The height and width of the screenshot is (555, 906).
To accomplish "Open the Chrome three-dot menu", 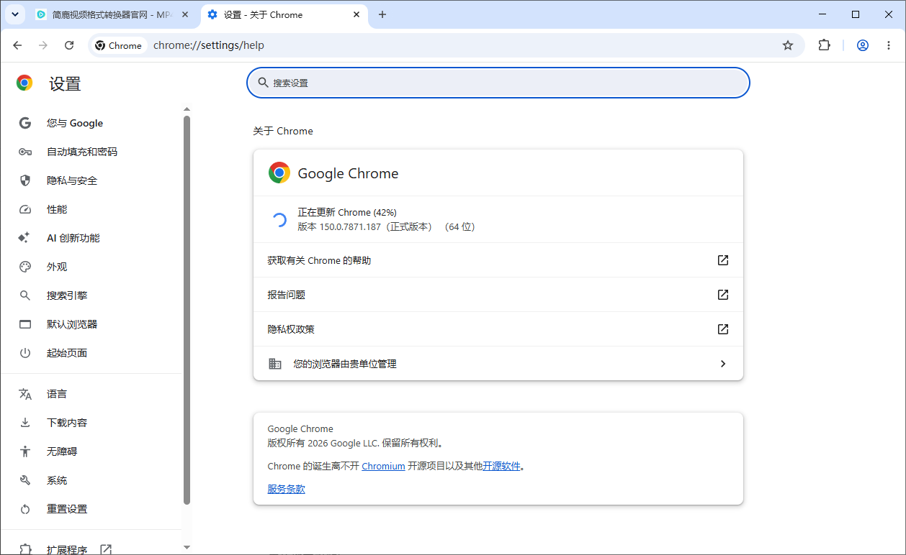I will [889, 45].
